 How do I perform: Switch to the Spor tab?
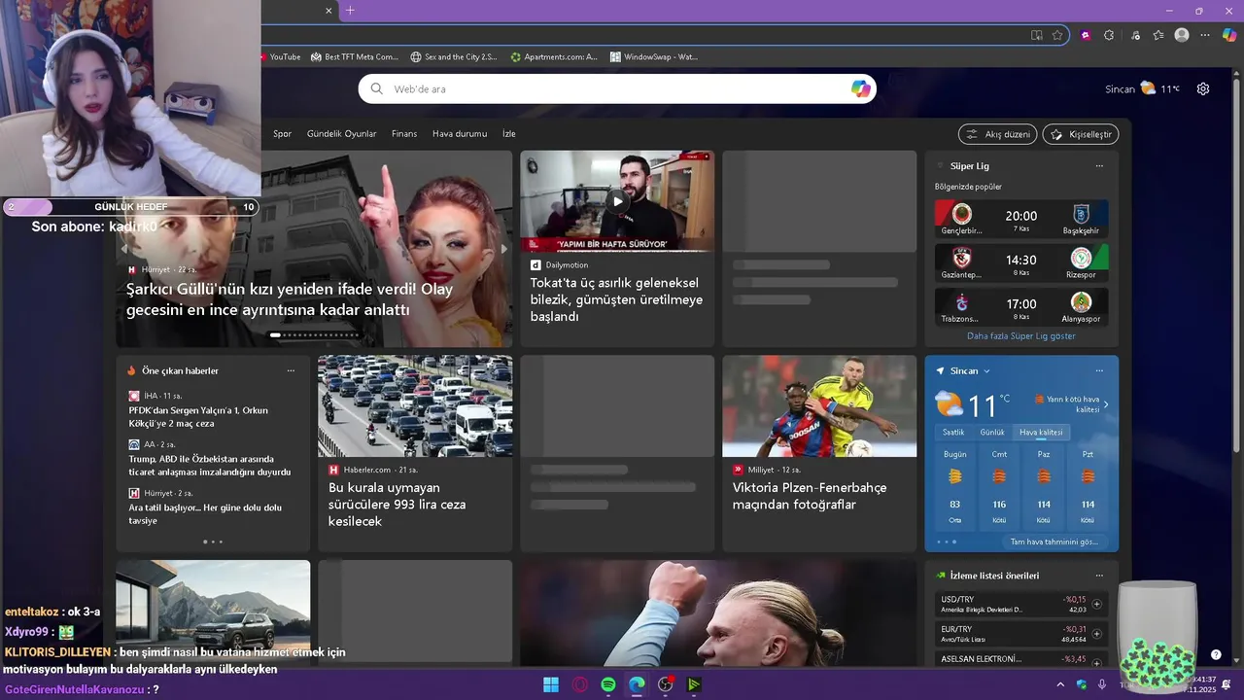pos(282,134)
